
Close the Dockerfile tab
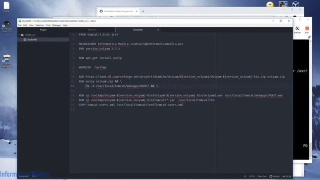(158, 30)
